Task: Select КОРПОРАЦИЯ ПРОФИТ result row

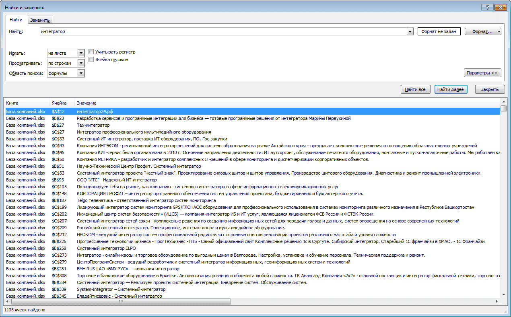Action: click(x=252, y=193)
